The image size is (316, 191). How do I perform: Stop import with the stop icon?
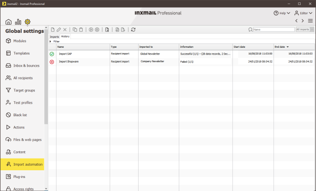click(97, 30)
